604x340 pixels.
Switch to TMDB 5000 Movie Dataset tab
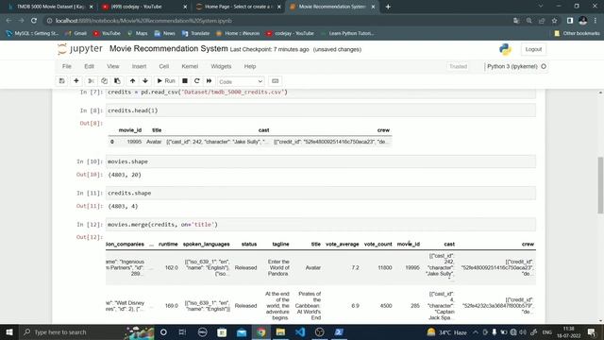click(51, 7)
